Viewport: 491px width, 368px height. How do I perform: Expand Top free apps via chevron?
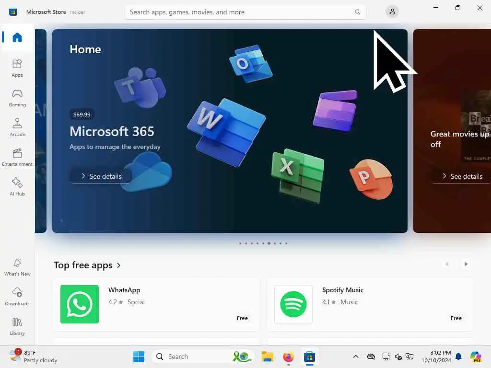click(119, 265)
